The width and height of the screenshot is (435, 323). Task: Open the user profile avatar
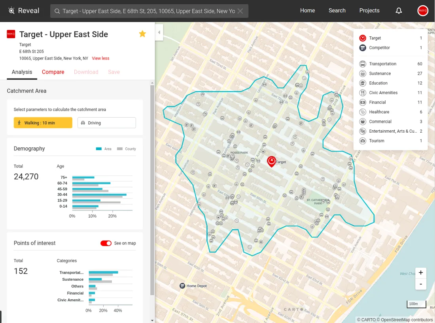(x=423, y=11)
